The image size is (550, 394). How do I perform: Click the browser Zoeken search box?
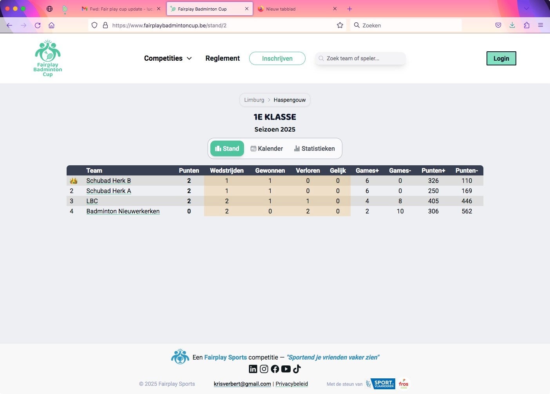pyautogui.click(x=406, y=25)
